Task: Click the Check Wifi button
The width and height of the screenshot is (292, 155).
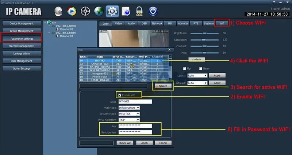Action: pyautogui.click(x=125, y=143)
